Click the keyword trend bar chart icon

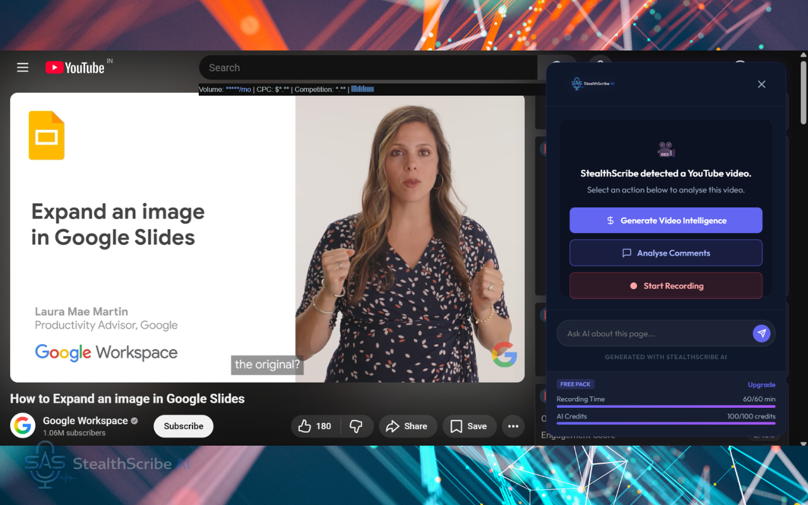click(x=362, y=89)
